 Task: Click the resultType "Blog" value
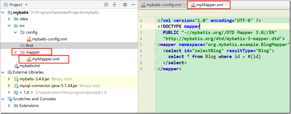tap(264, 51)
